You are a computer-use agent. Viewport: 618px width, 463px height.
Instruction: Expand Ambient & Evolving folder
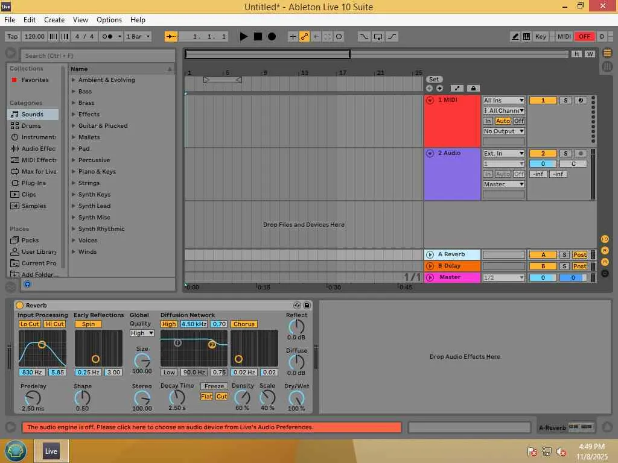pyautogui.click(x=73, y=80)
